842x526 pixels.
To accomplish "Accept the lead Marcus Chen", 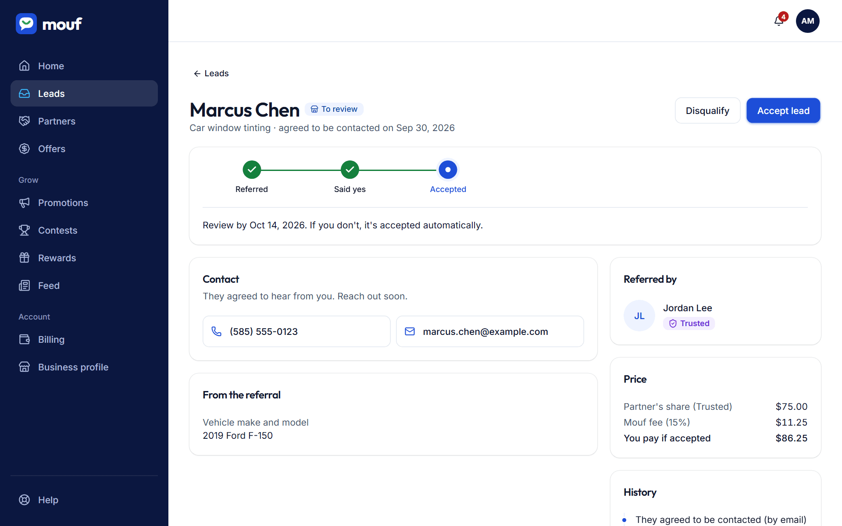I will [x=783, y=110].
